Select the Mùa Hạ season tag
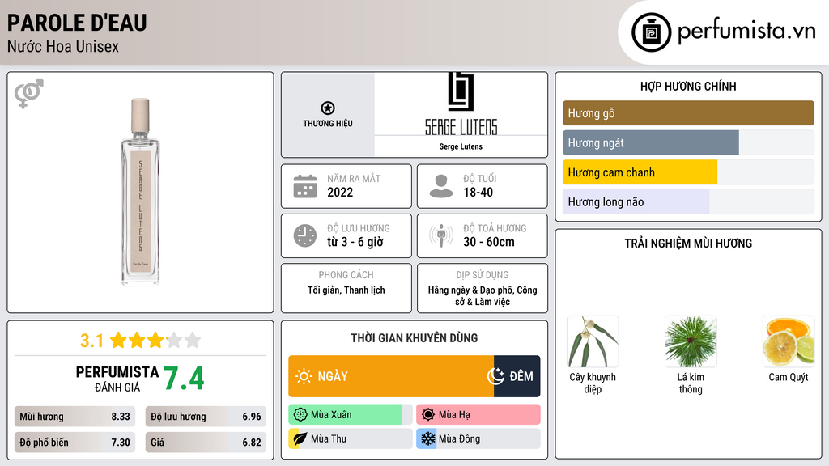The width and height of the screenshot is (829, 466). pos(478,415)
